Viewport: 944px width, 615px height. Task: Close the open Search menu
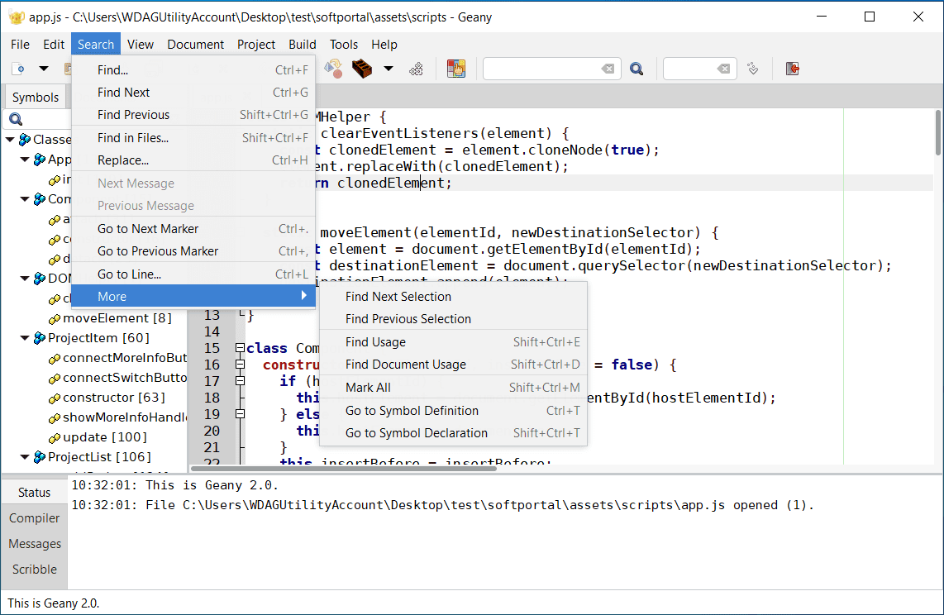coord(96,45)
